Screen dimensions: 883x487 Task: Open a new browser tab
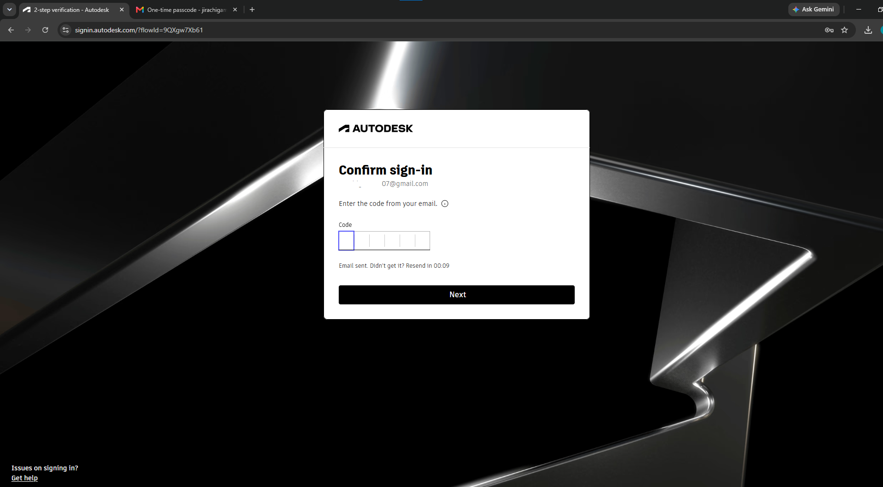252,10
